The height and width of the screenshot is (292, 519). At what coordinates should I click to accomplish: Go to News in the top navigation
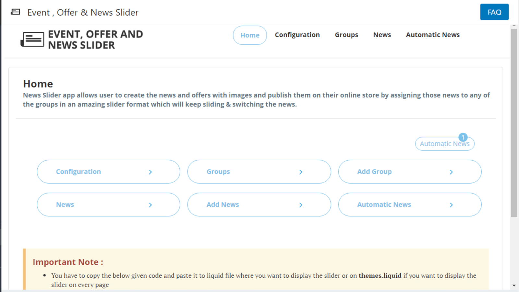coord(382,35)
